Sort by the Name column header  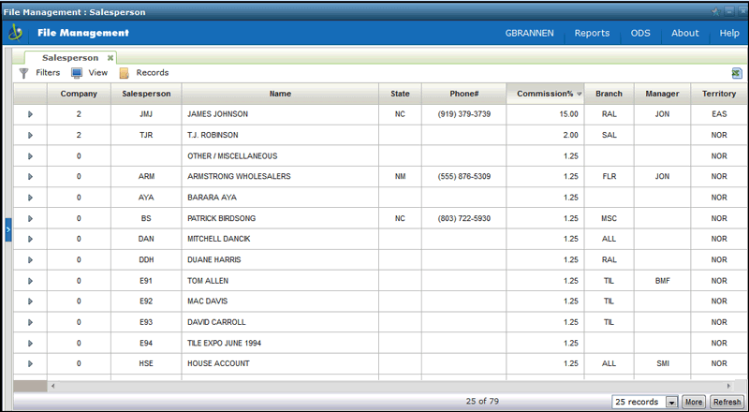point(280,94)
